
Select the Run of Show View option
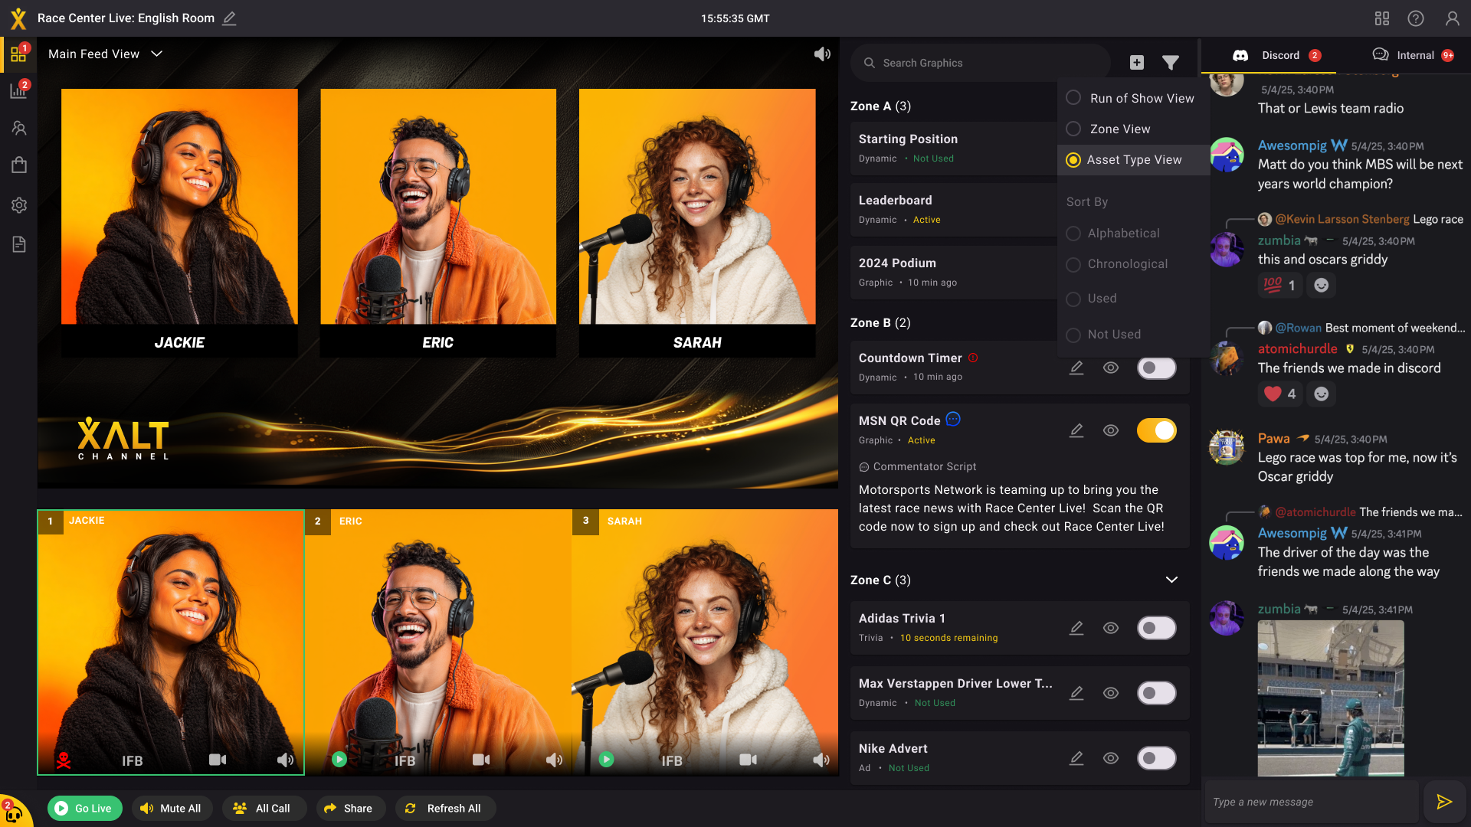tap(1073, 98)
